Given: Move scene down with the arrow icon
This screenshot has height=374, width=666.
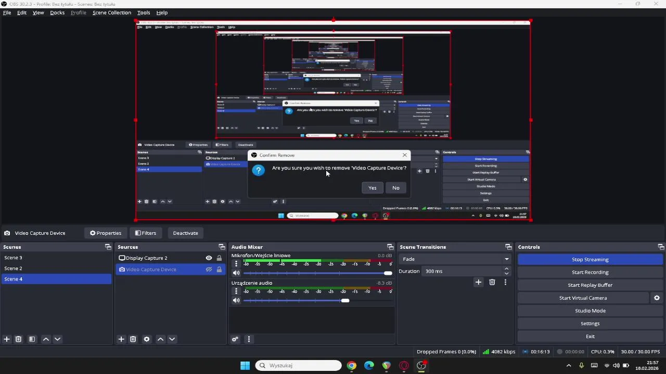Looking at the screenshot, I should (x=57, y=339).
